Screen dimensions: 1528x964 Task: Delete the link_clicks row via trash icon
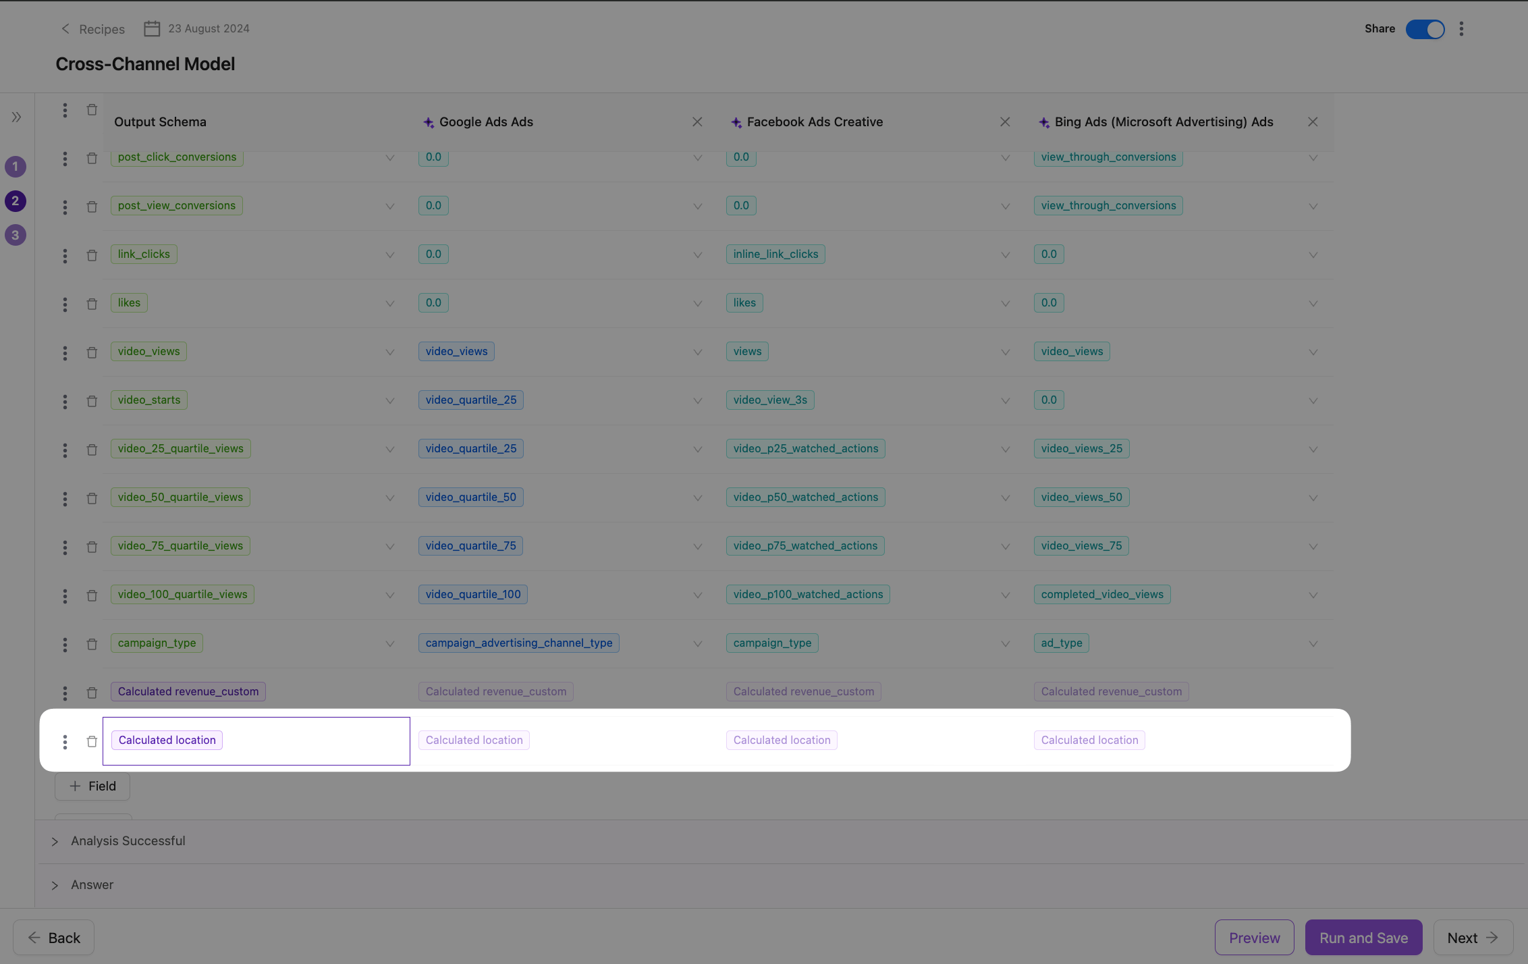click(92, 255)
